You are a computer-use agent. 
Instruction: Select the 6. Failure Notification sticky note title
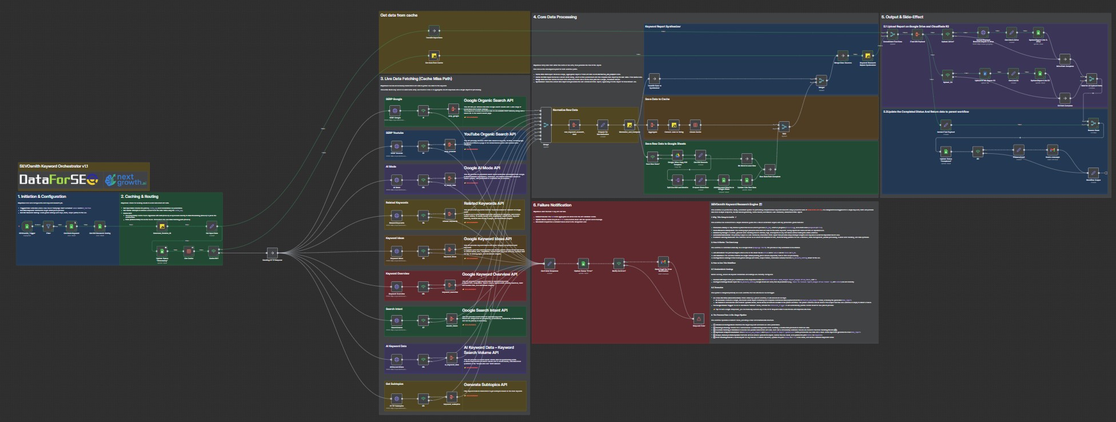(x=552, y=205)
